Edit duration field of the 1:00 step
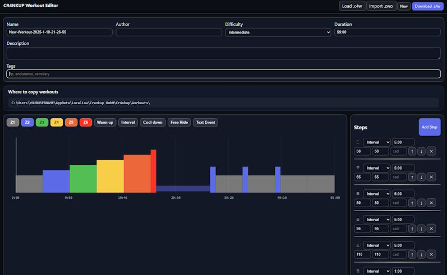 click(403, 271)
